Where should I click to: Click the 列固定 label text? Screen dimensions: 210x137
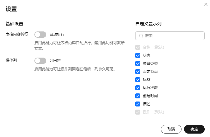(x=55, y=61)
